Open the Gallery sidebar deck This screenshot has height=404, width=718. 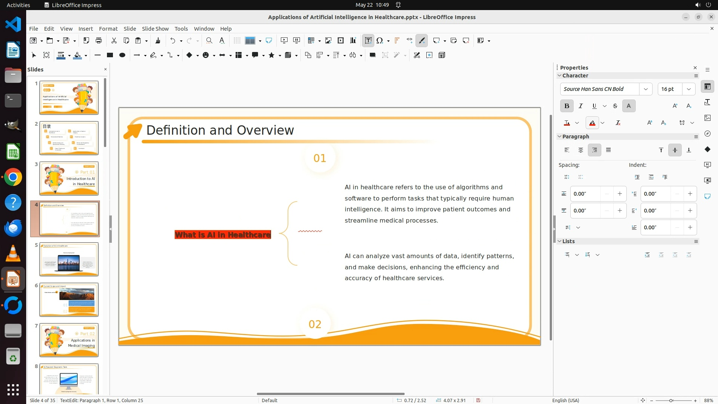coord(707,118)
